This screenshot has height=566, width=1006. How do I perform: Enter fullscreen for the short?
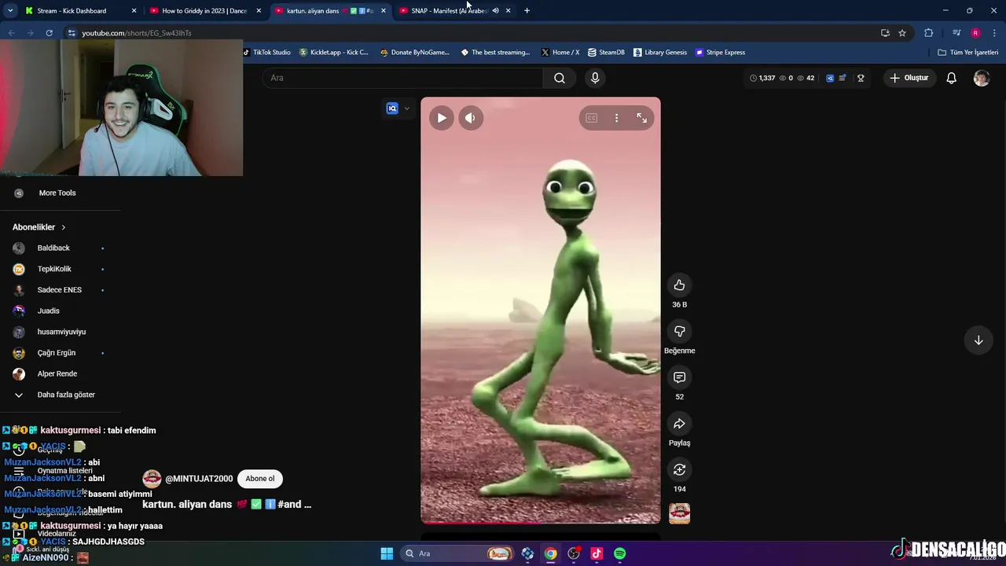click(x=642, y=118)
